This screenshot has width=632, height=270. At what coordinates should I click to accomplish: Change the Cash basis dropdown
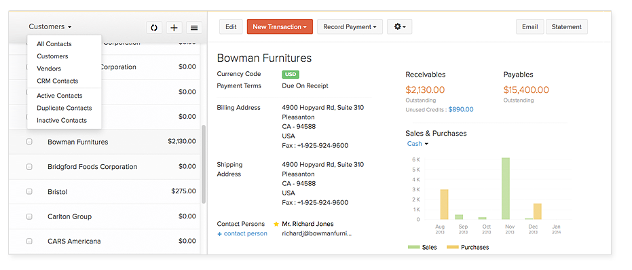[x=417, y=144]
